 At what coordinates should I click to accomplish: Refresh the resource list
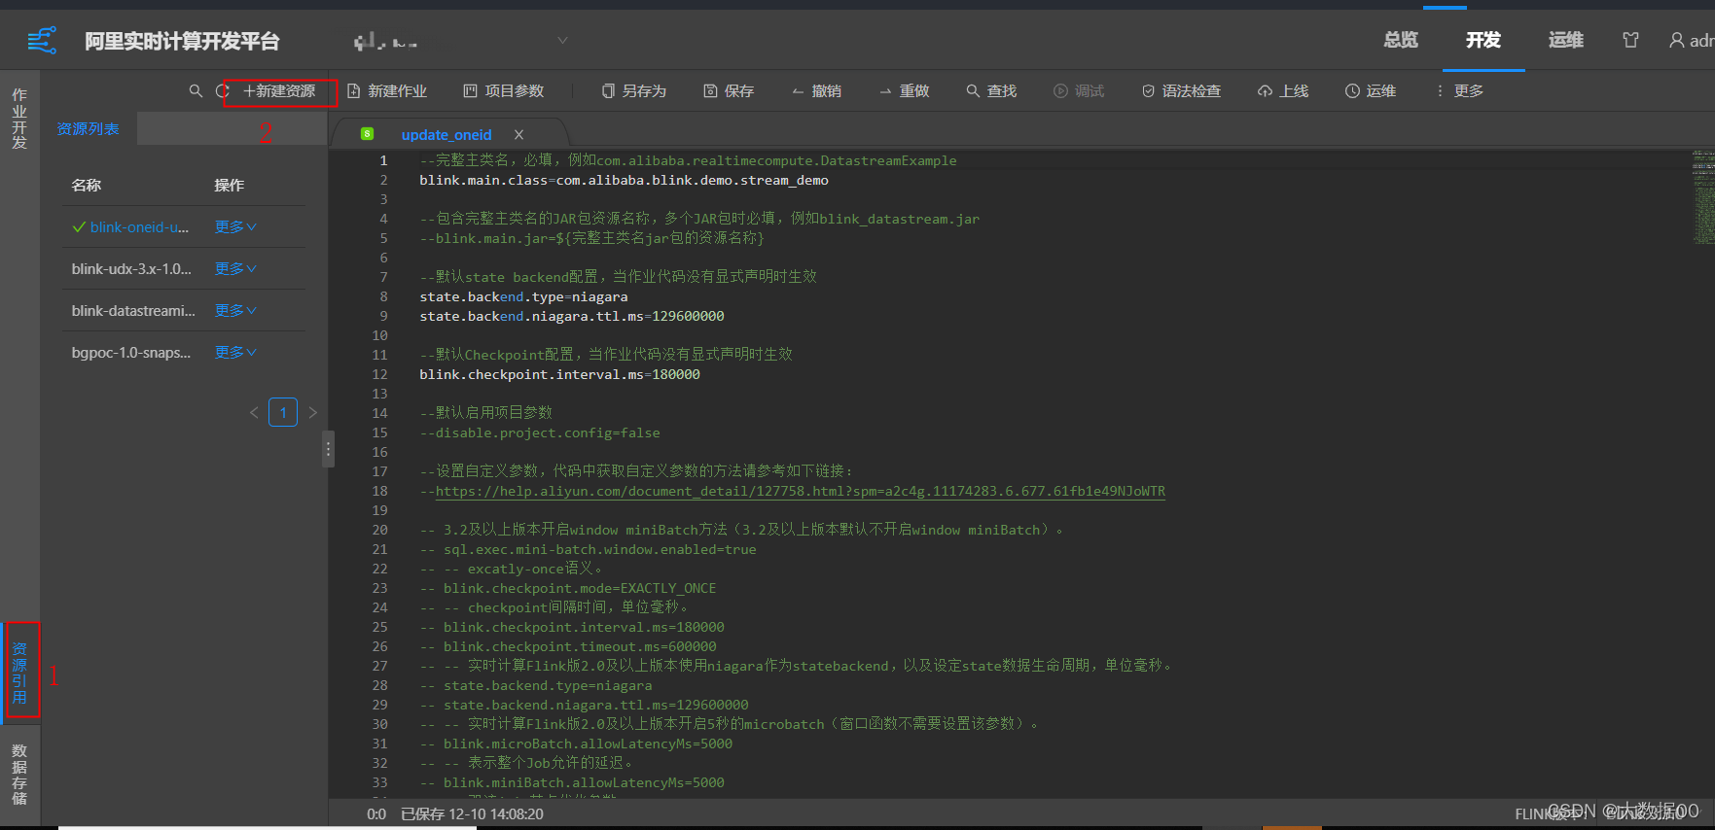[223, 90]
